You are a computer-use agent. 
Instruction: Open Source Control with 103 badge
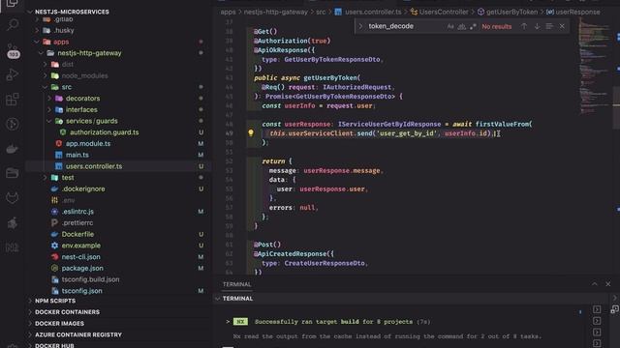[x=13, y=50]
